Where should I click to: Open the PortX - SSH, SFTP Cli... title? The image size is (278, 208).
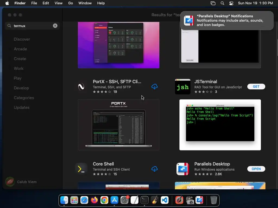tap(117, 82)
